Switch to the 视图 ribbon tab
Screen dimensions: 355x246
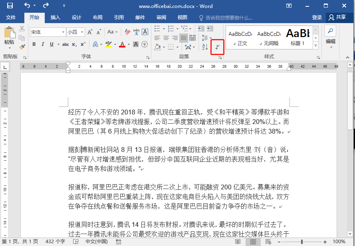[x=182, y=18]
